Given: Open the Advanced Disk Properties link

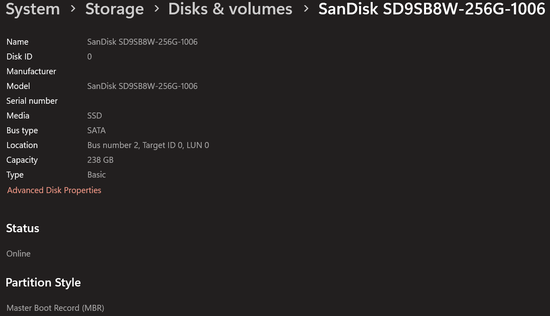Looking at the screenshot, I should pyautogui.click(x=54, y=190).
